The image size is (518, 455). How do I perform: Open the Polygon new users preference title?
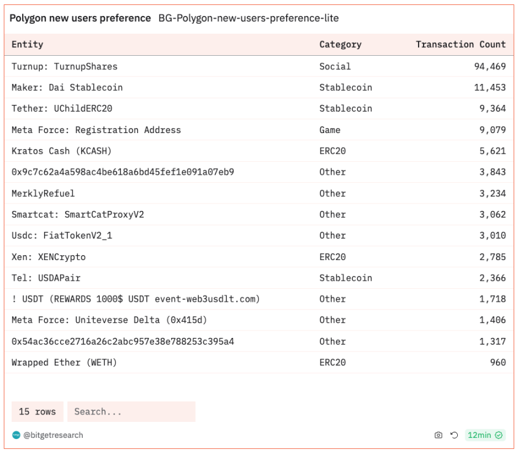pos(80,18)
